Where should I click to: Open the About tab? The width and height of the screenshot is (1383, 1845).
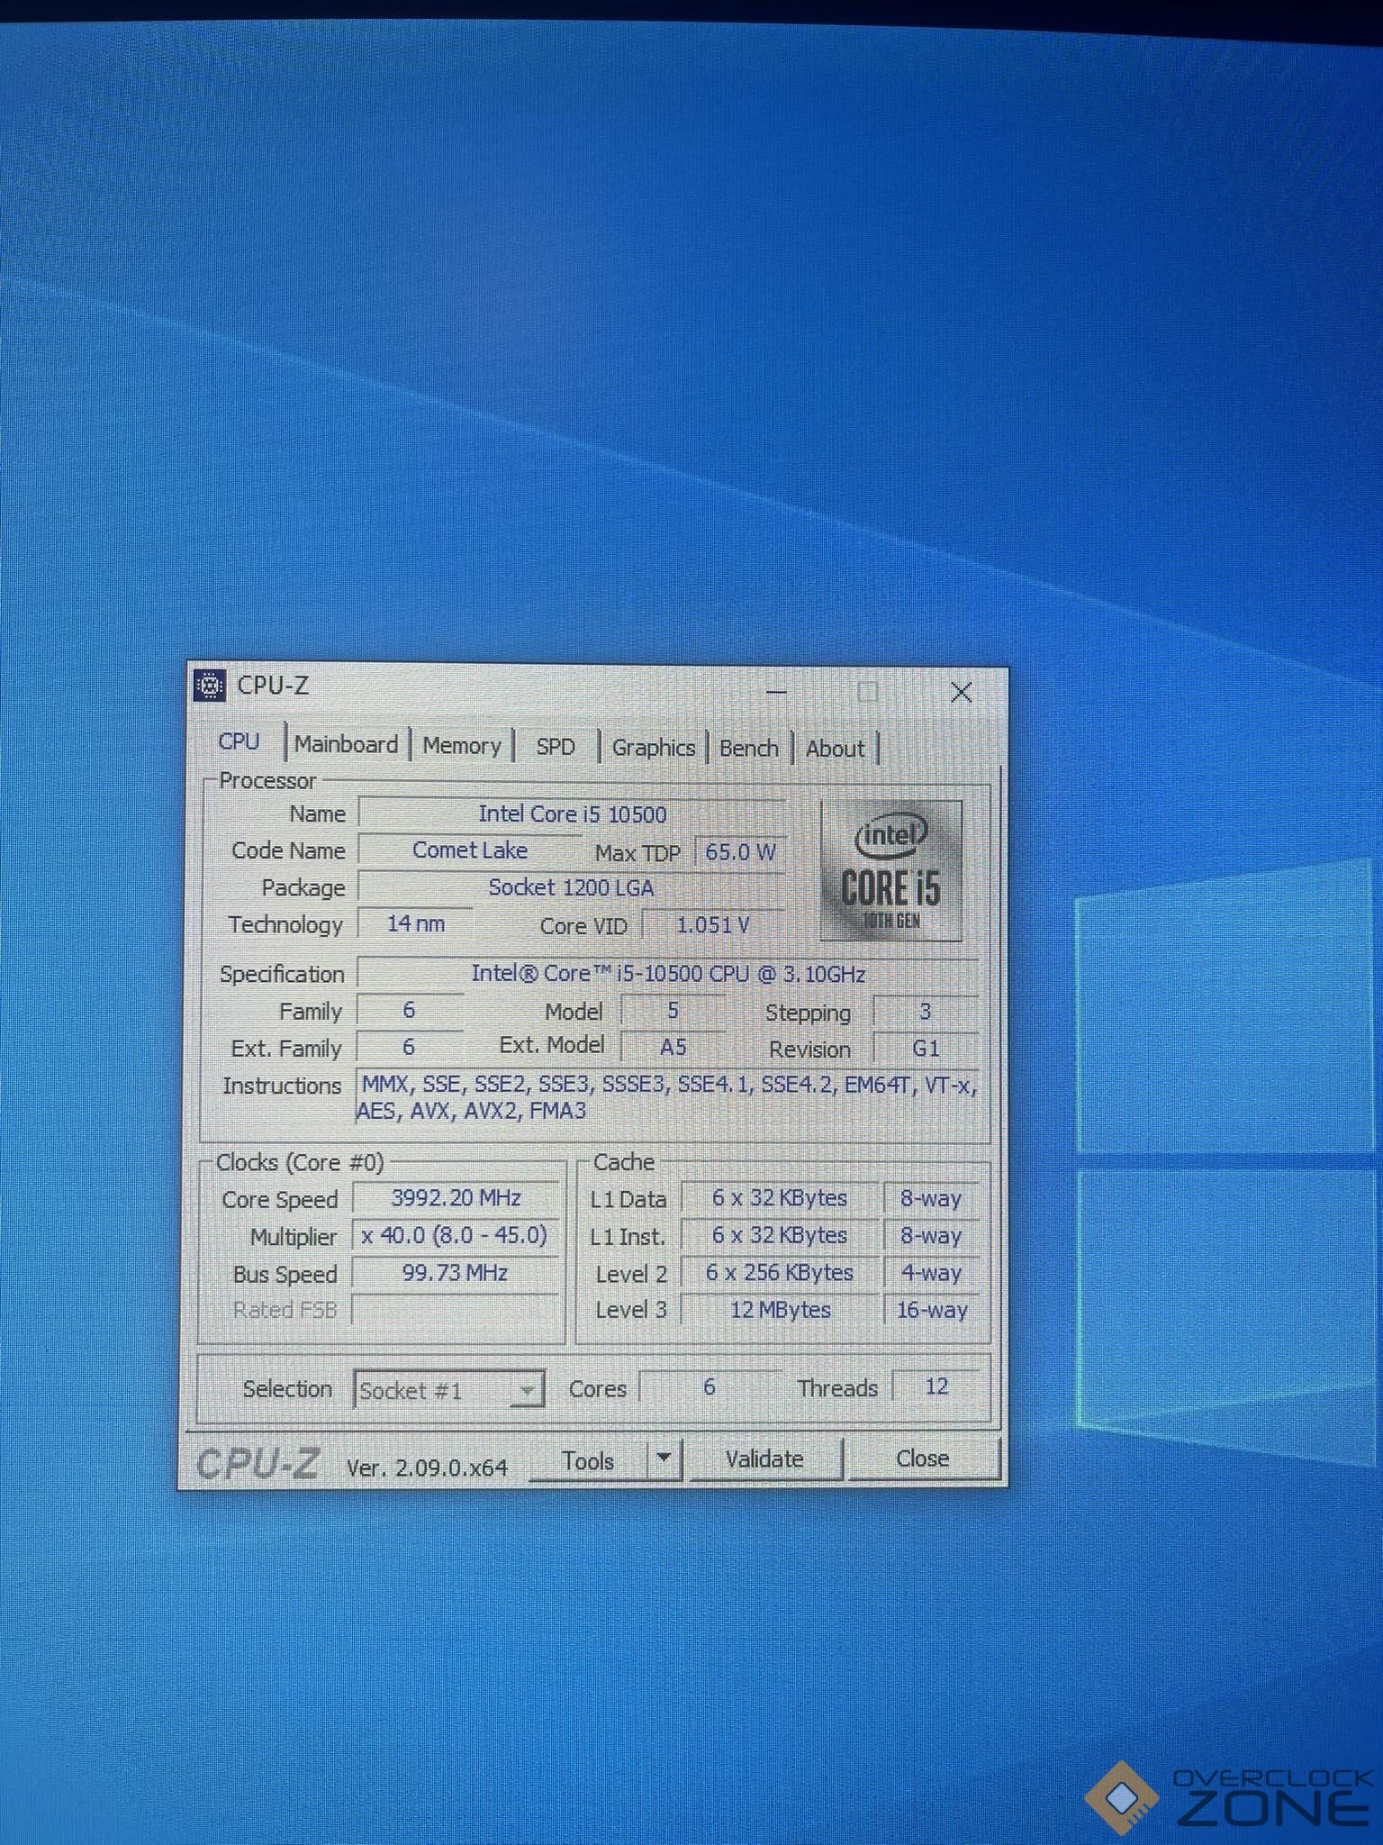[x=836, y=749]
